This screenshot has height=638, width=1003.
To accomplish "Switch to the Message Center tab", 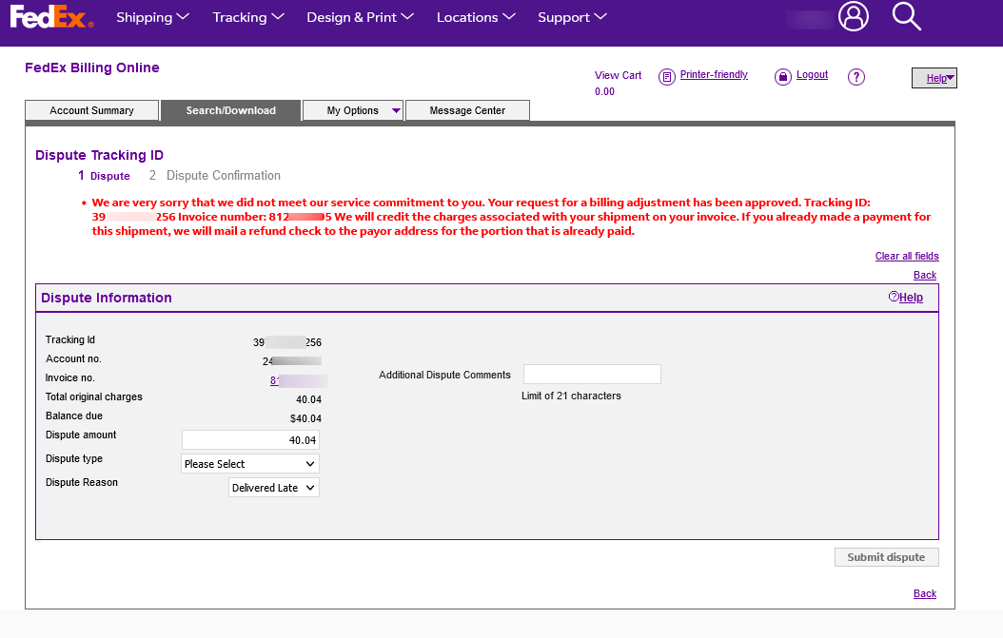I will click(467, 110).
